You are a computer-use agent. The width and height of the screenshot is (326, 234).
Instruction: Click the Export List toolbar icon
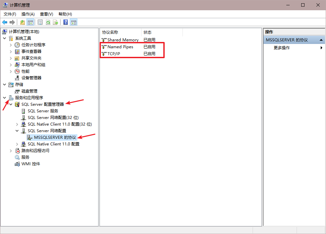pos(56,22)
